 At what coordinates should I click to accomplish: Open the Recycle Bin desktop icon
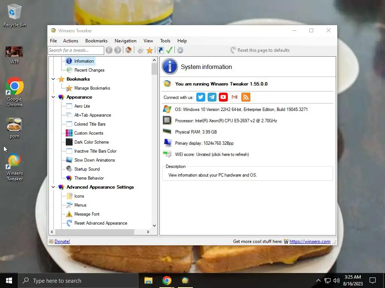15,15
